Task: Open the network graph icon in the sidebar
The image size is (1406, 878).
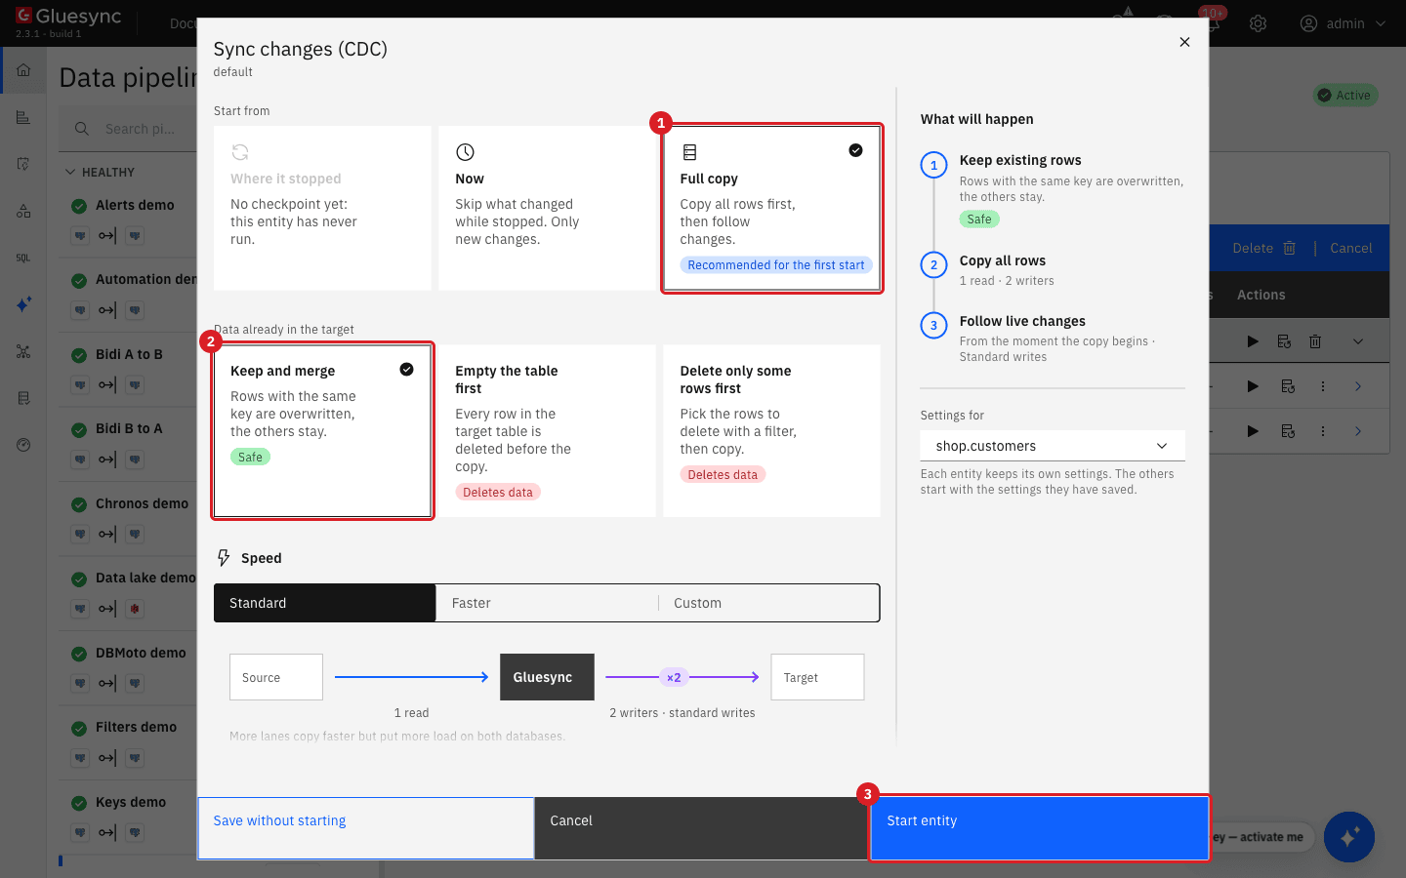Action: click(x=23, y=351)
